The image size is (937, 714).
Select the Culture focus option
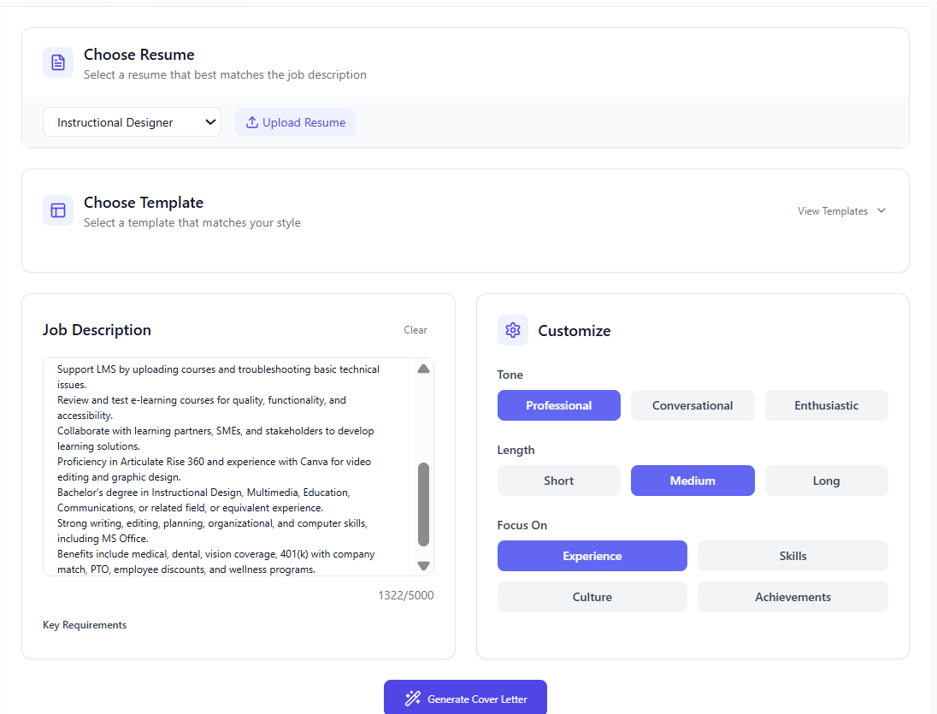592,596
